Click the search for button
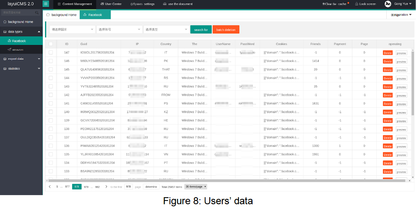This screenshot has height=210, width=416. tap(201, 29)
